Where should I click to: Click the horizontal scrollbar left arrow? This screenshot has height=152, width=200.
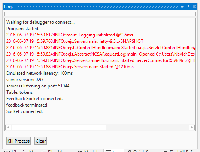pos(8,128)
